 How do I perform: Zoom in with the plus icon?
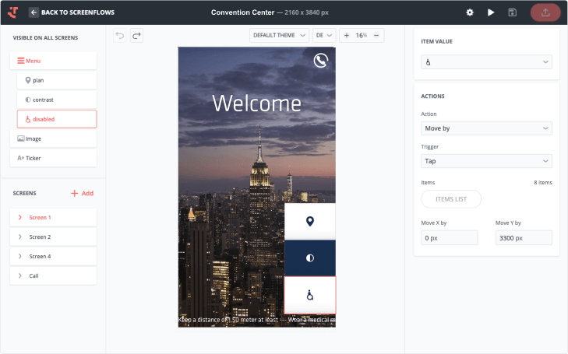[x=347, y=35]
